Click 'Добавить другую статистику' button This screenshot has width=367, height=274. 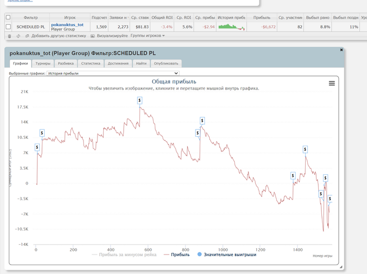click(x=56, y=36)
